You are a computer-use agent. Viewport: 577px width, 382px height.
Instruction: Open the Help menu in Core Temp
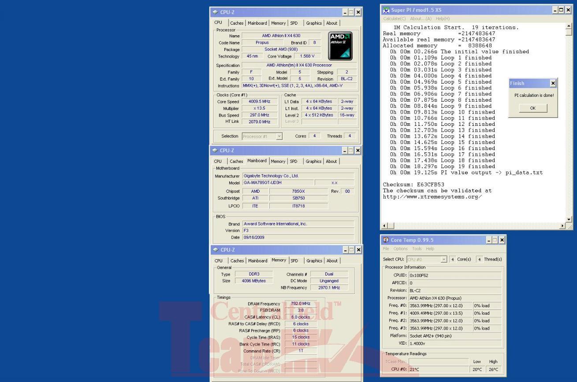tap(430, 249)
